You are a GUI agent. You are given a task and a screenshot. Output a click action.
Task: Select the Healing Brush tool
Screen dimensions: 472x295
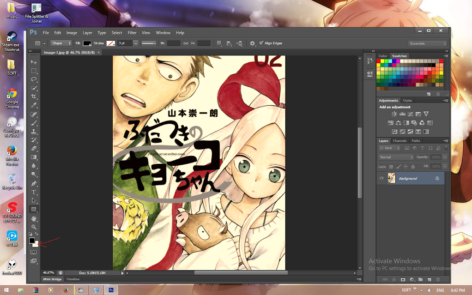[x=34, y=114]
